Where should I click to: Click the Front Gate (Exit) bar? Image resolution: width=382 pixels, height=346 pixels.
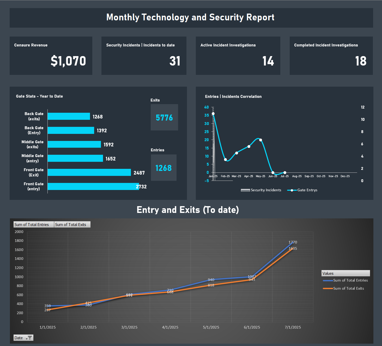pos(89,172)
